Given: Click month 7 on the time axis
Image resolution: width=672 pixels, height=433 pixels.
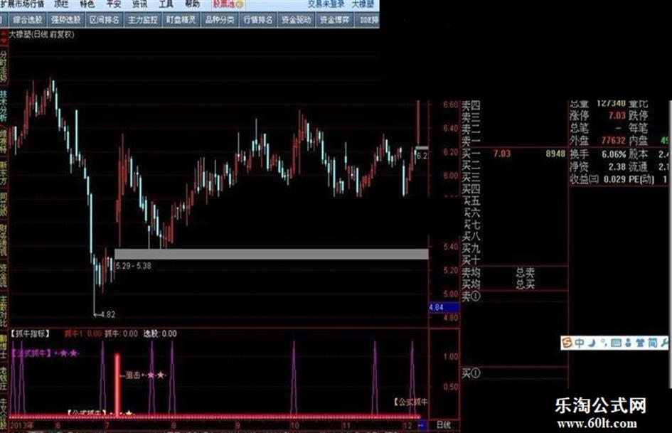Looking at the screenshot, I should pyautogui.click(x=107, y=425).
